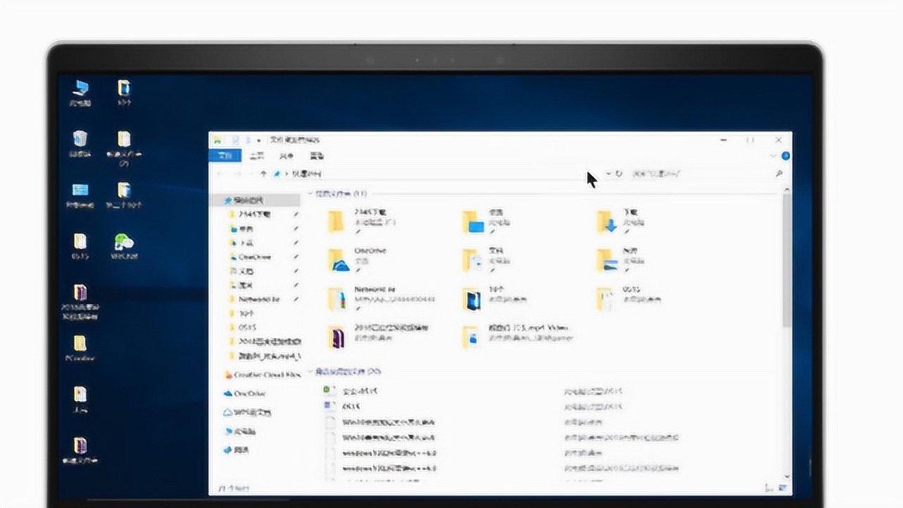Select the Recycle Bin desktop icon
This screenshot has height=508, width=903.
pos(80,143)
